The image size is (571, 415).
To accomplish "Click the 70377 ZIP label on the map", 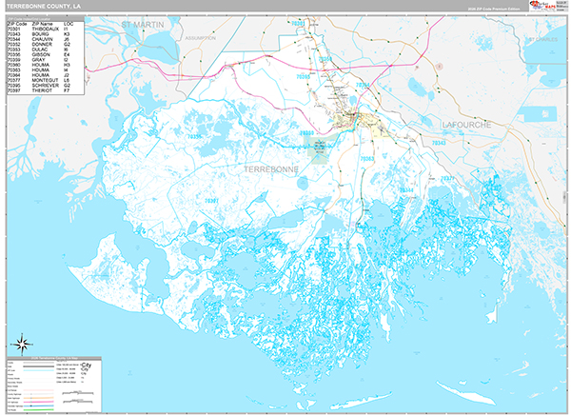I will pyautogui.click(x=447, y=179).
